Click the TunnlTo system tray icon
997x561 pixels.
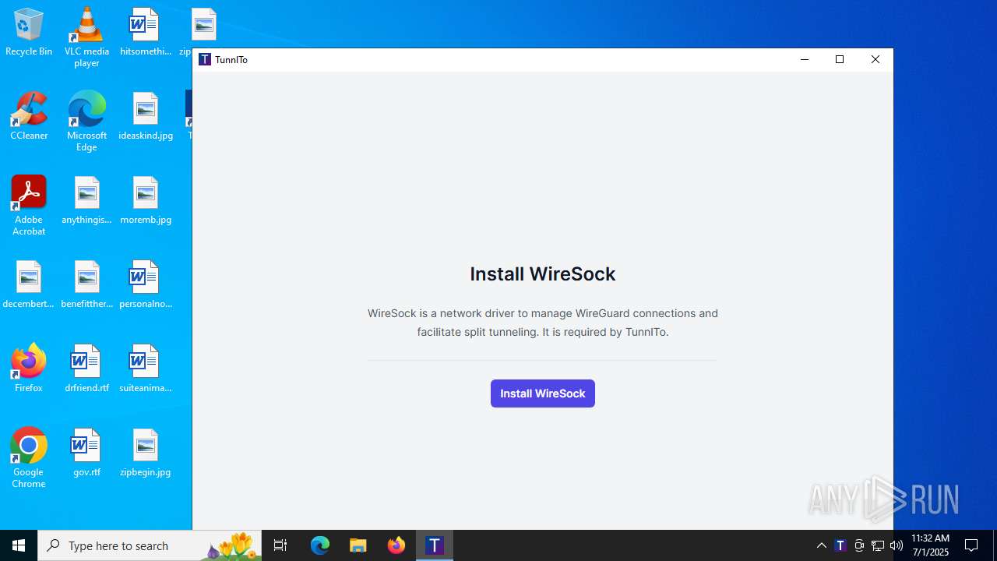click(x=840, y=545)
